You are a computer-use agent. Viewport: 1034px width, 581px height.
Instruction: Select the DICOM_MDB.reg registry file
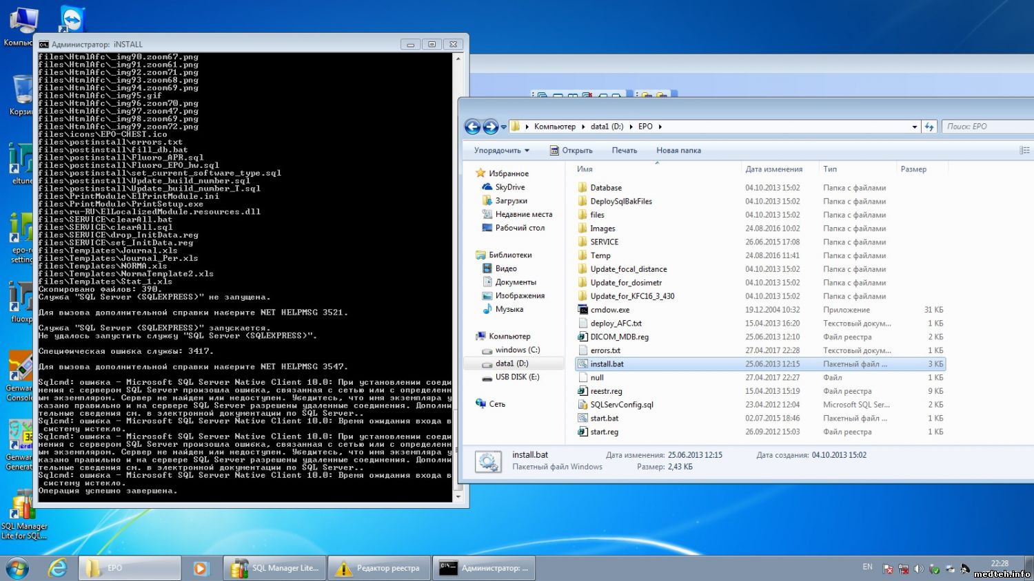619,337
